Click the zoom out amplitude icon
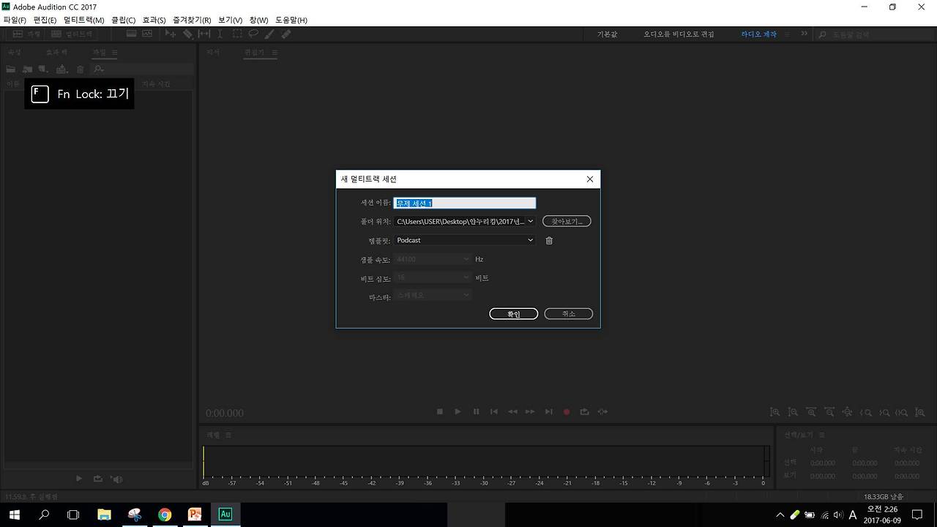 coord(794,412)
